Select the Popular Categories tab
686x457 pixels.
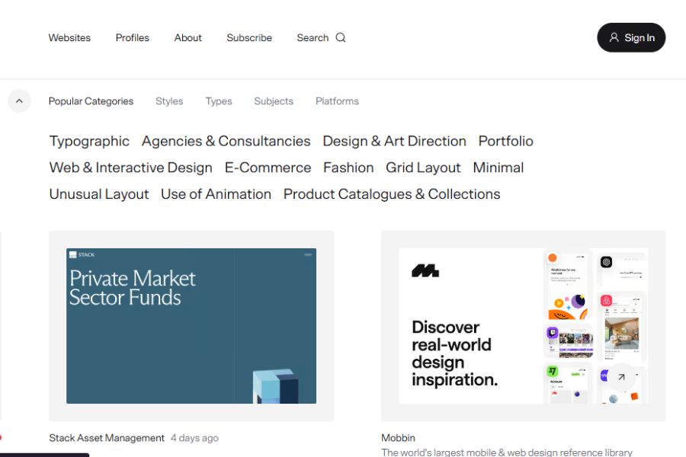coord(91,101)
